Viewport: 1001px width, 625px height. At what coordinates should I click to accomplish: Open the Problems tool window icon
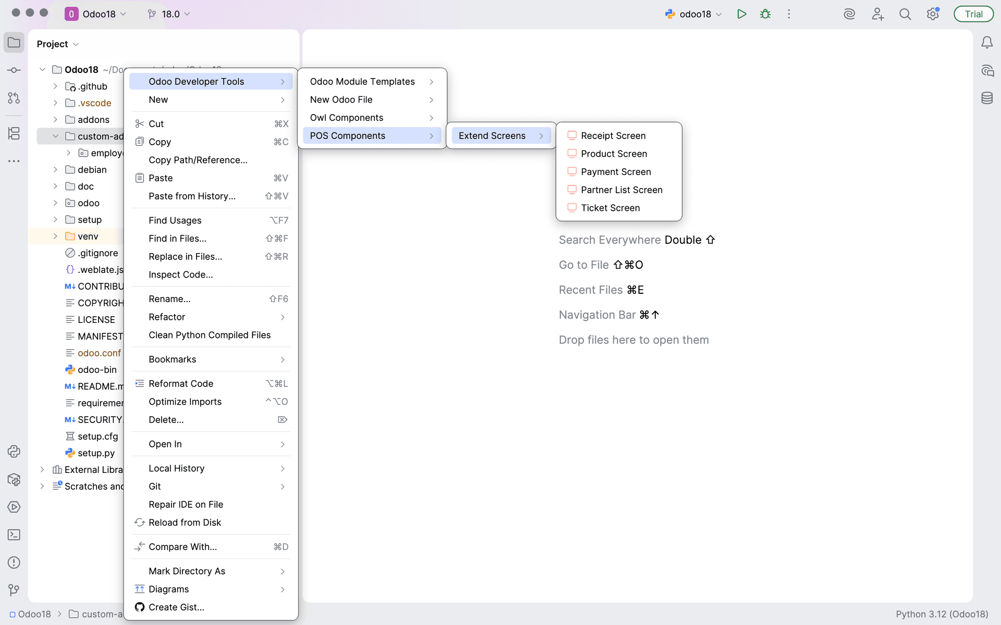14,562
